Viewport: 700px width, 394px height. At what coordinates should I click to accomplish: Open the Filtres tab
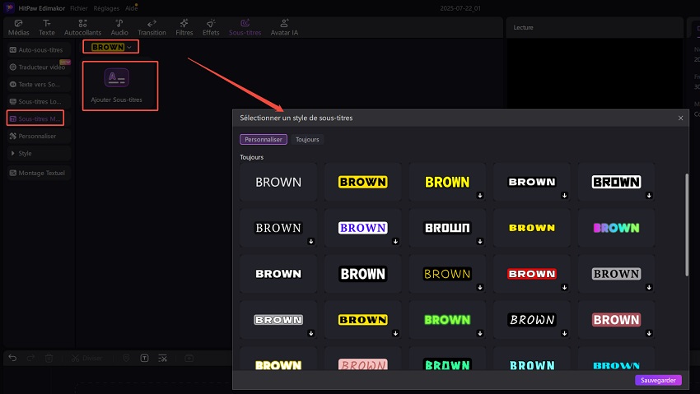pos(183,27)
